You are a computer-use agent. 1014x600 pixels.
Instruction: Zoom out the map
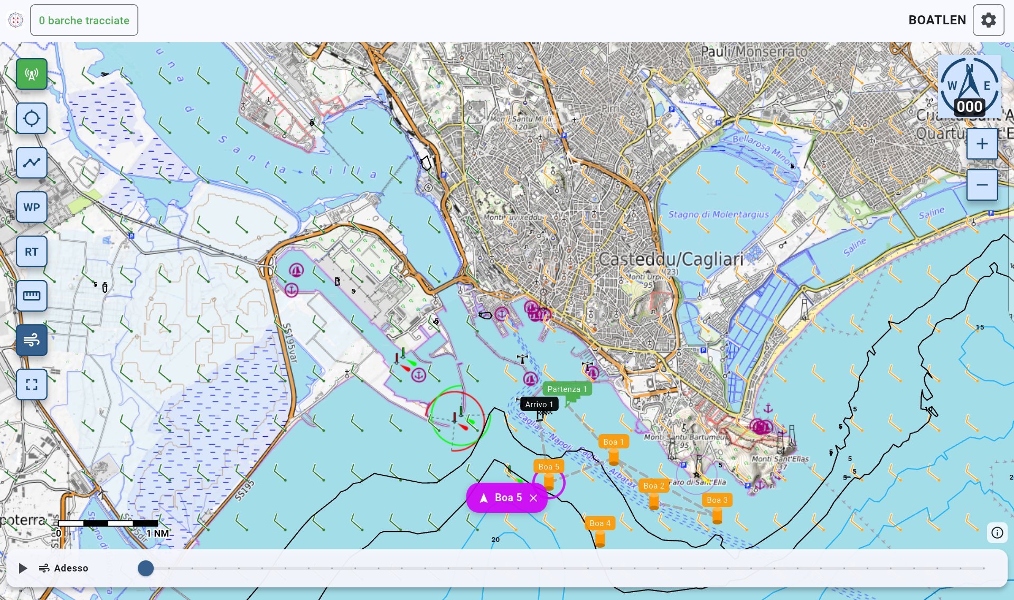click(982, 185)
